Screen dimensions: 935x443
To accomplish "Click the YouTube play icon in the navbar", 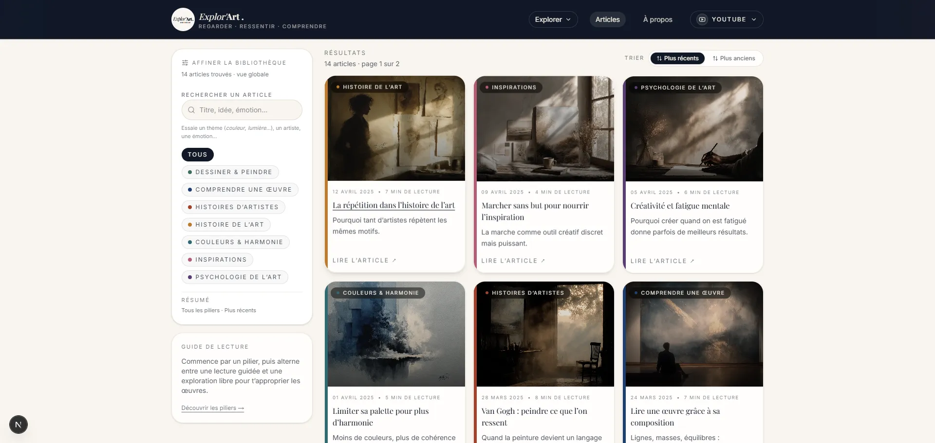I will coord(702,19).
